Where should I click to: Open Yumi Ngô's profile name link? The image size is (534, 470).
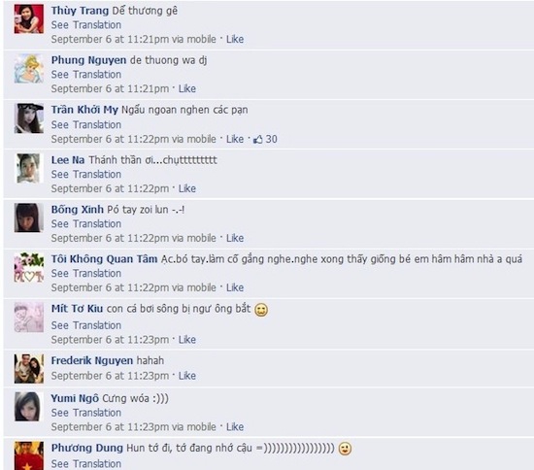coord(75,398)
